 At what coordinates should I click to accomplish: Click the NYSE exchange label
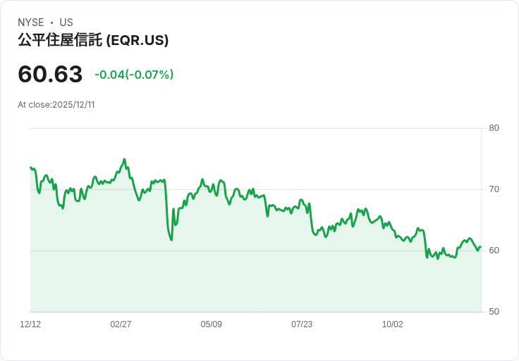[31, 23]
